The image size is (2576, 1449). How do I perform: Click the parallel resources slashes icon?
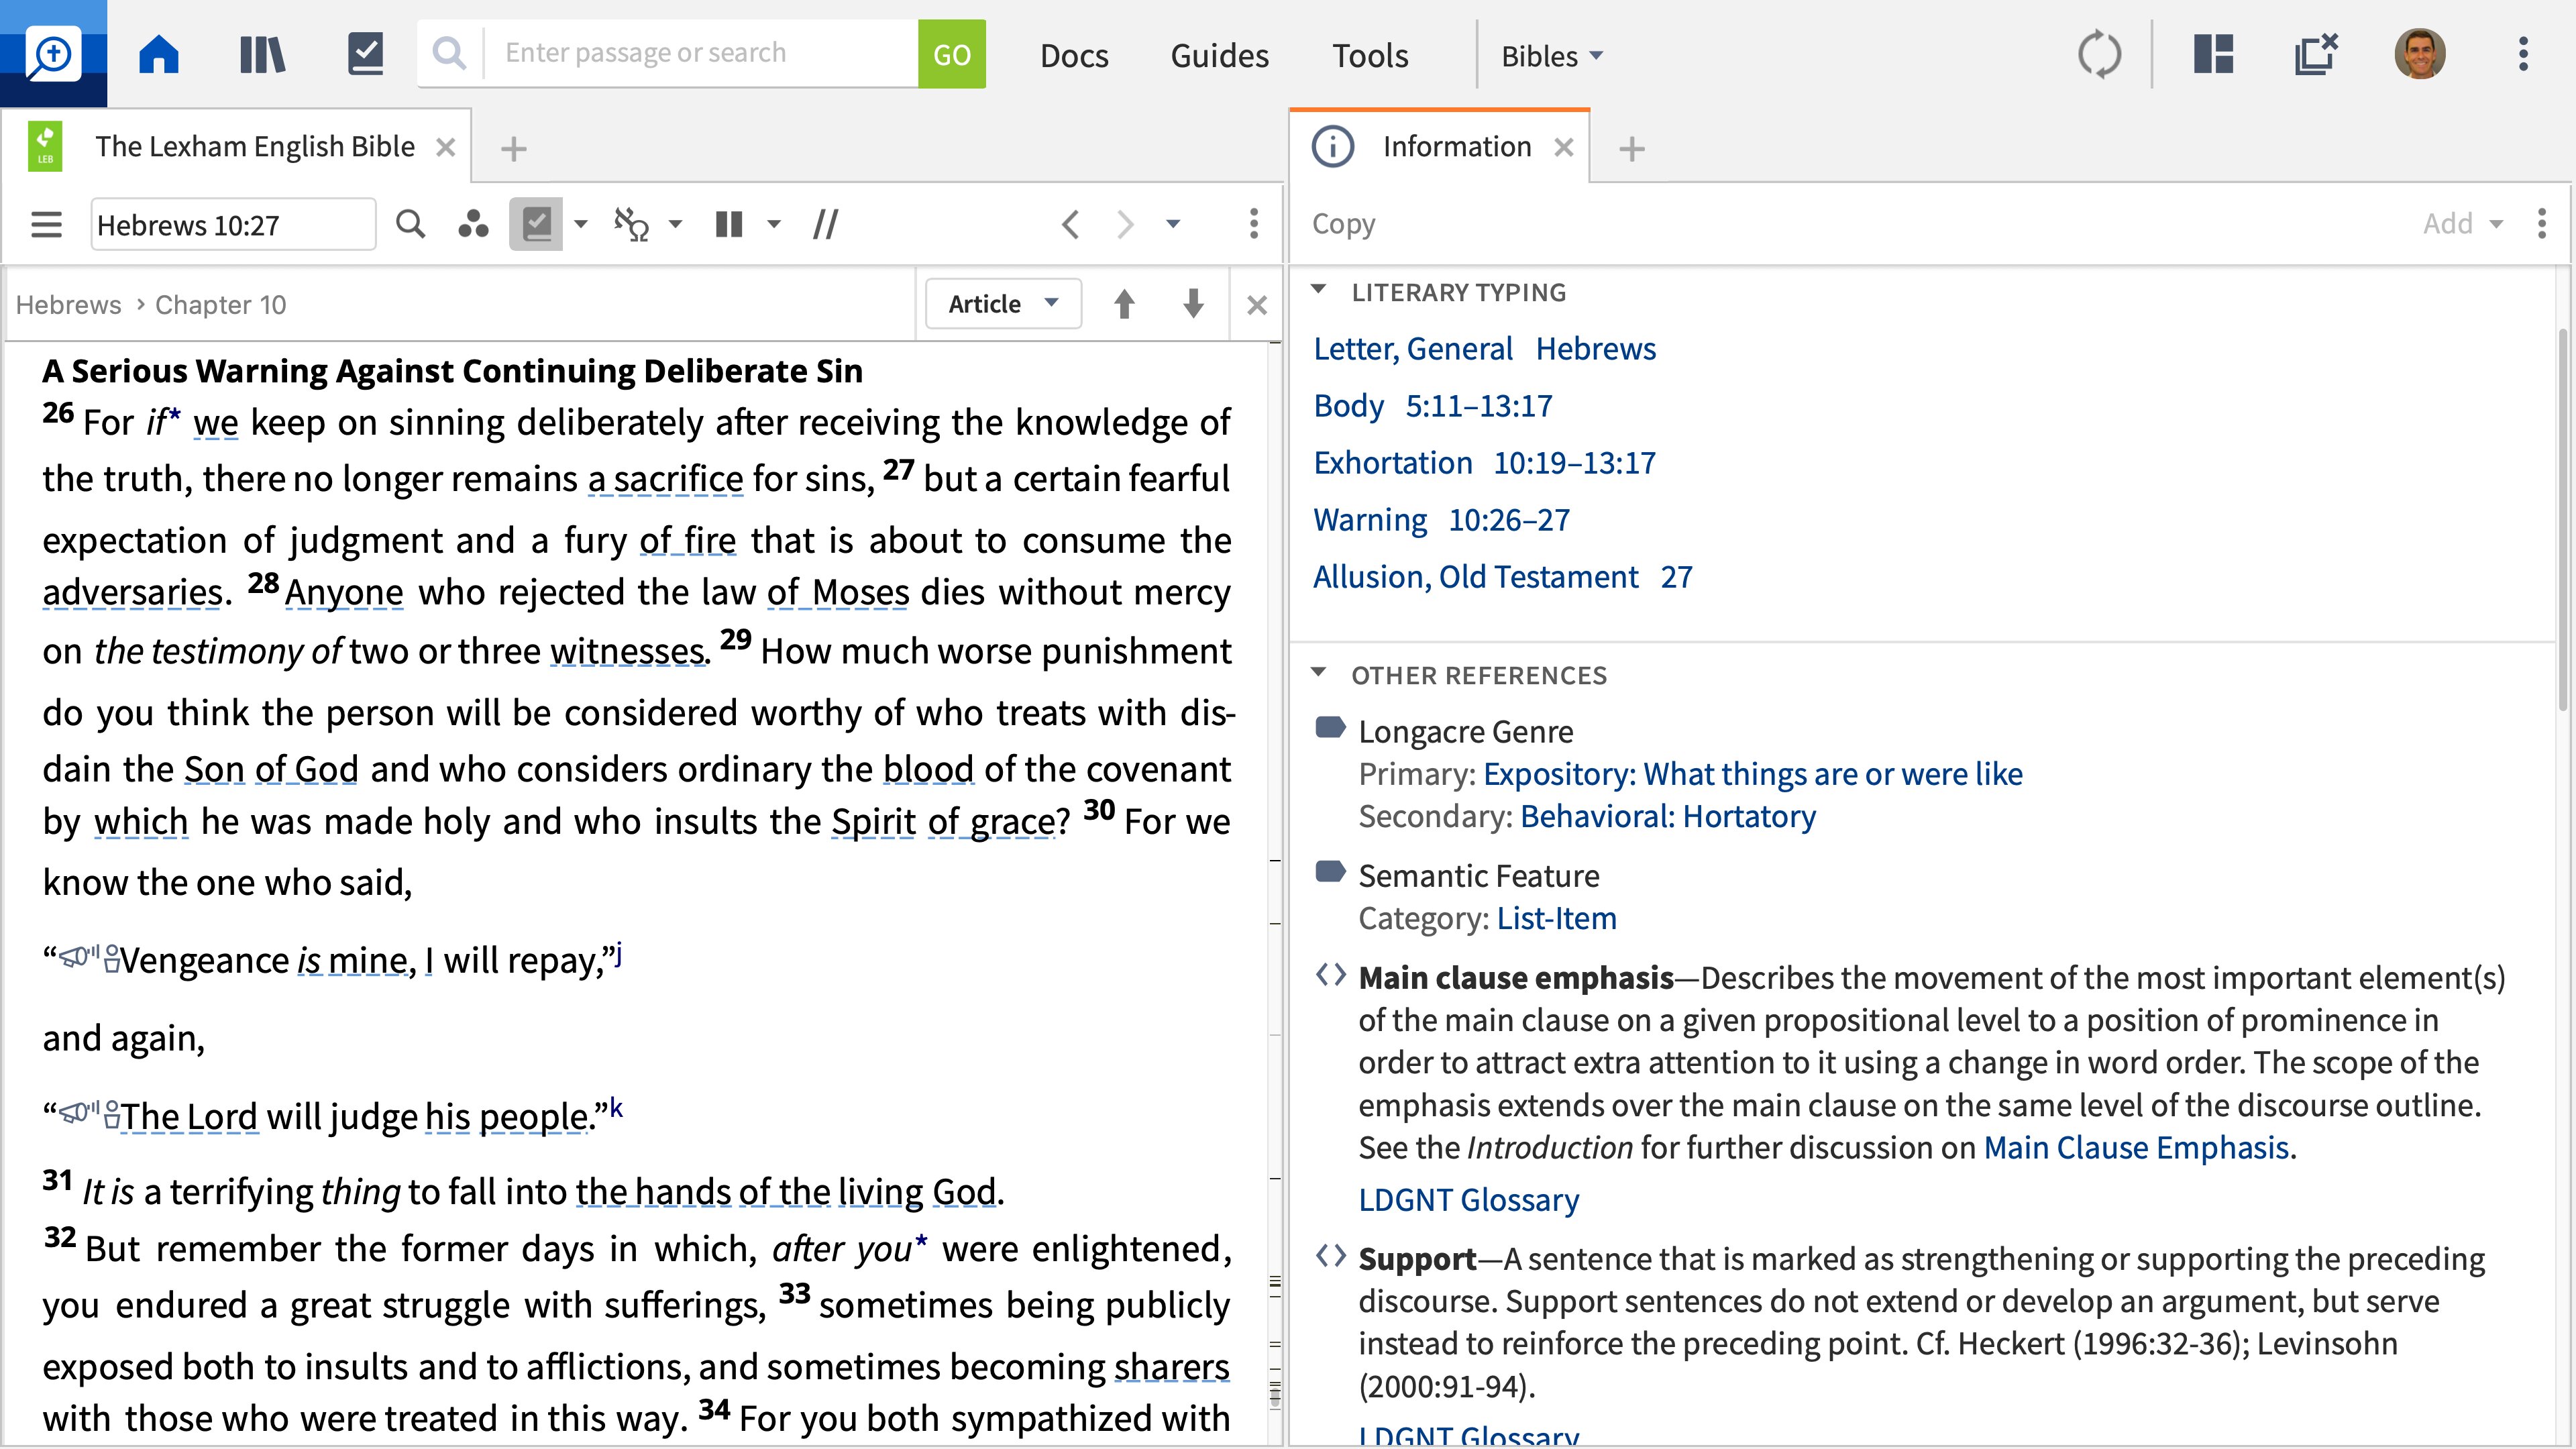(825, 224)
